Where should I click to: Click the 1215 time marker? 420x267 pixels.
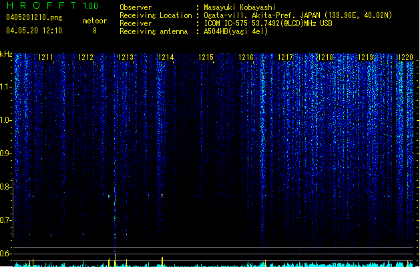click(x=206, y=57)
